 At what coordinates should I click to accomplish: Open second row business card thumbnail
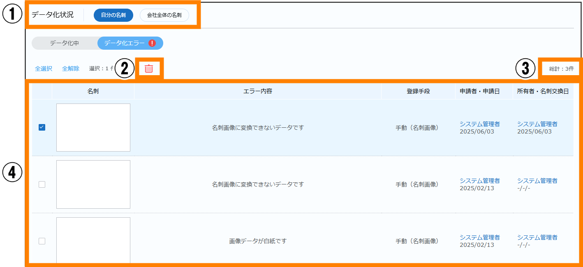coord(93,184)
